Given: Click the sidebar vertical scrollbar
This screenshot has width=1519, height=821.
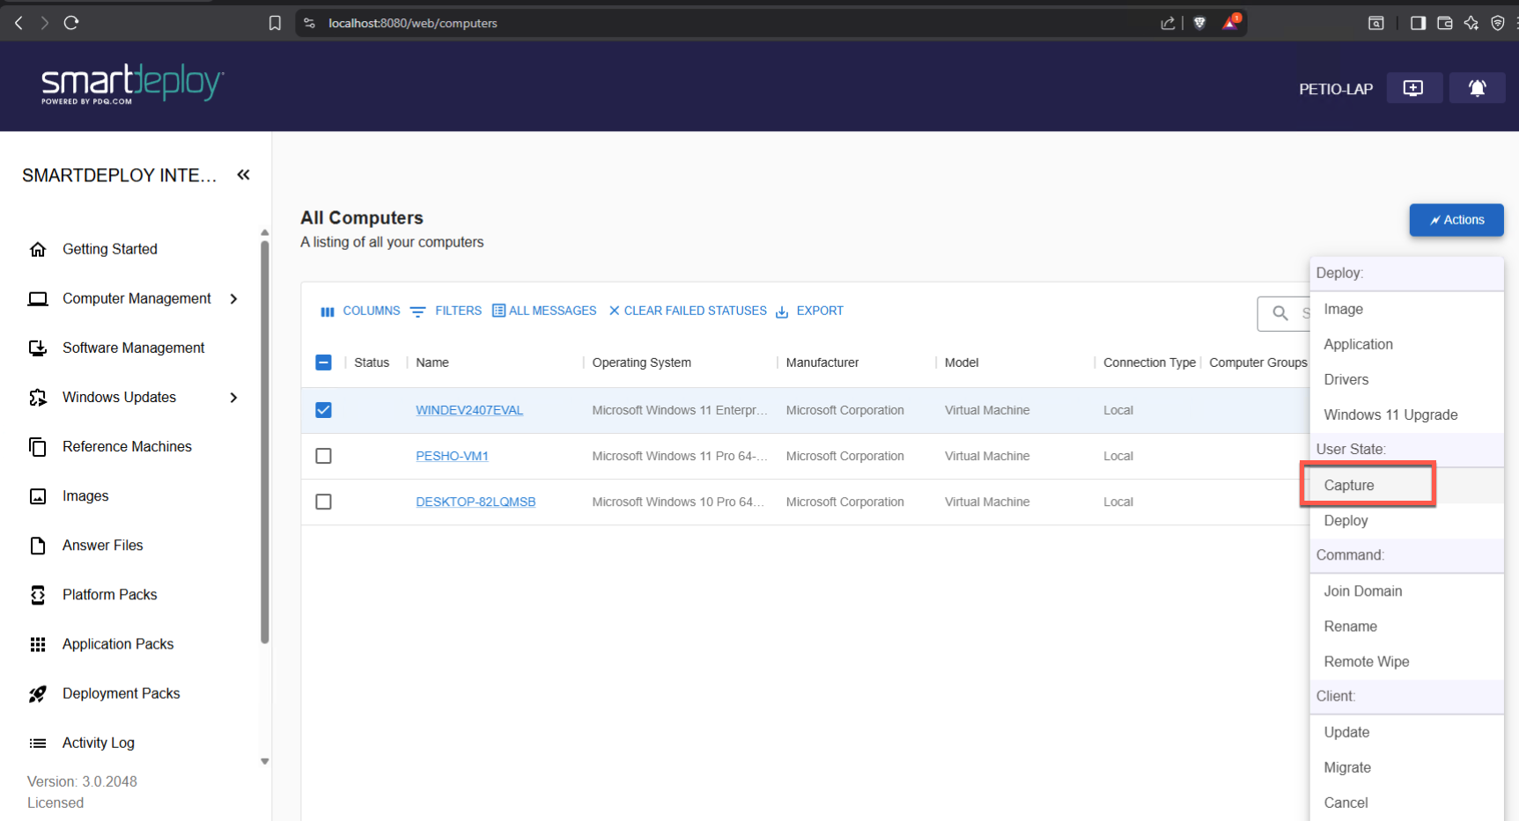Looking at the screenshot, I should [264, 440].
